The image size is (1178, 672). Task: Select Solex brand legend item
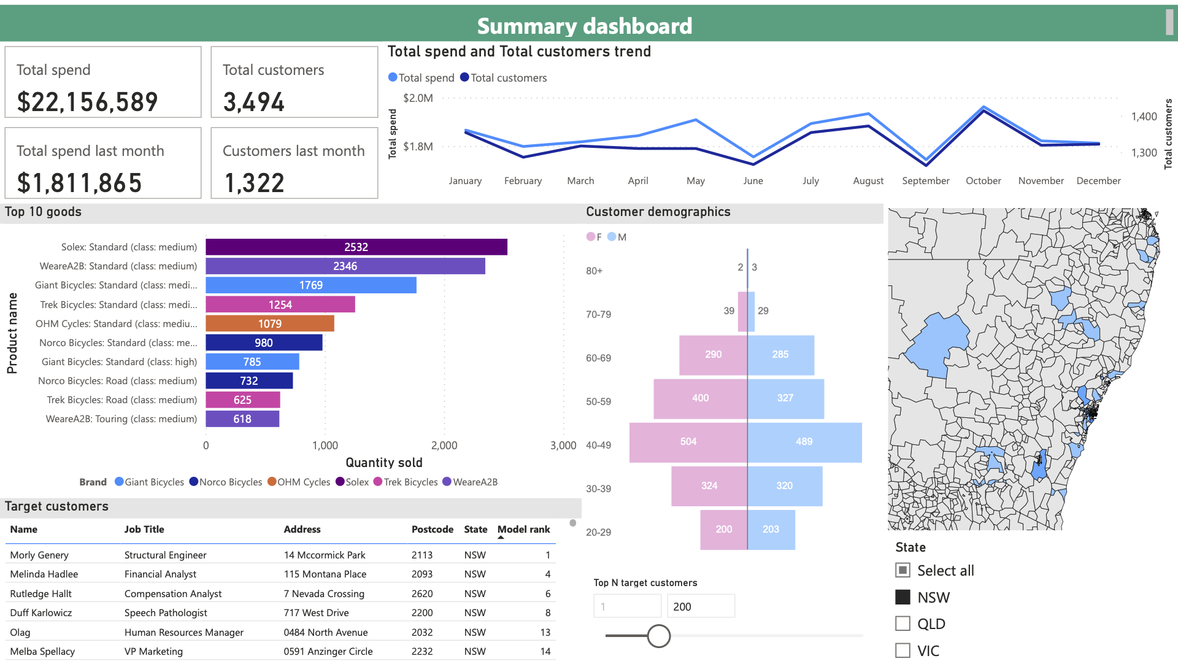point(352,482)
